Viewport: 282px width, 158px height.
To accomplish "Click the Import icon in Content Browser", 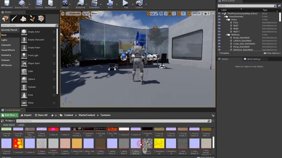I will [x=22, y=115].
